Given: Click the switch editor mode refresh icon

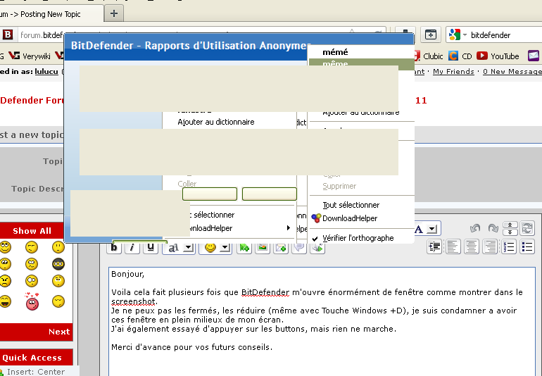Looking at the screenshot, I should pos(527,228).
